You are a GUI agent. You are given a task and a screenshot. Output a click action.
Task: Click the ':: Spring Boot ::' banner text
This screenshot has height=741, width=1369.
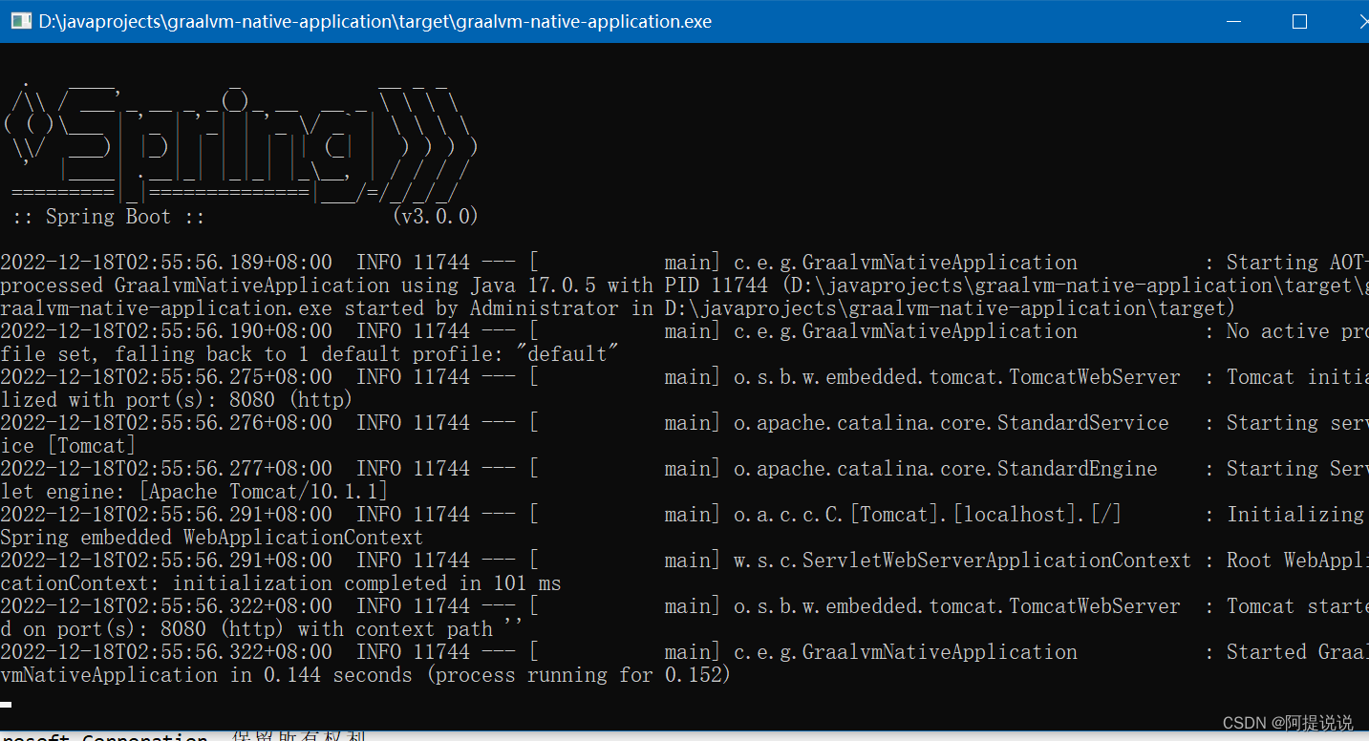[x=108, y=217]
